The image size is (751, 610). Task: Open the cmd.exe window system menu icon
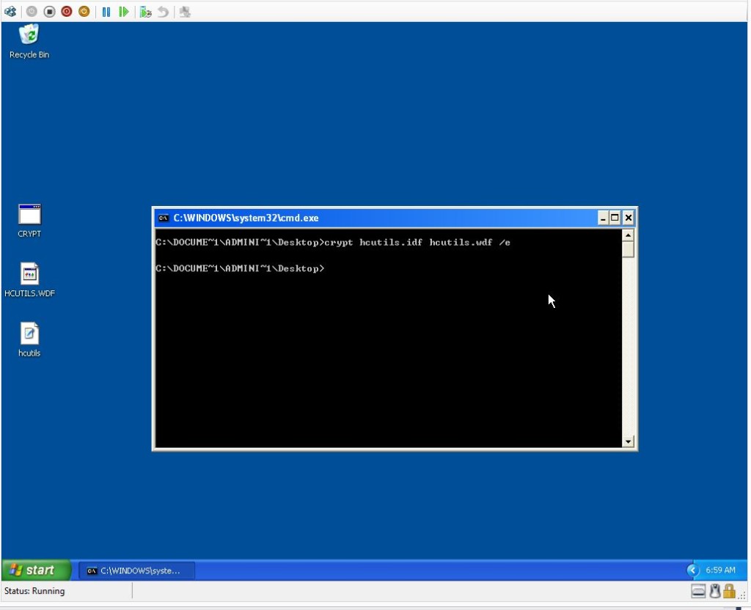point(164,218)
